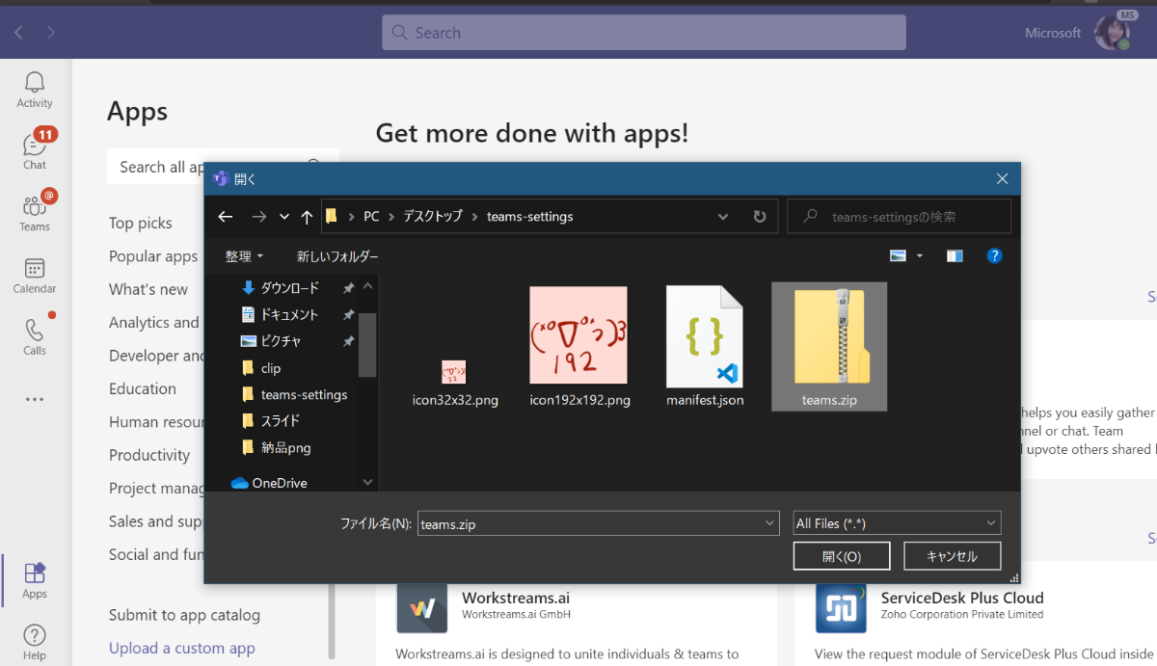Select Analytics category in Apps list
Viewport: 1157px width, 666px height.
coord(154,323)
